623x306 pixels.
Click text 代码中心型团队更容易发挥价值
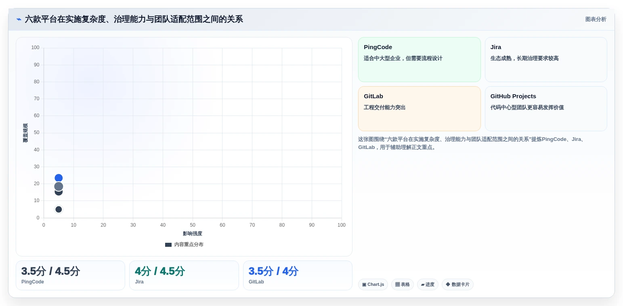point(527,108)
